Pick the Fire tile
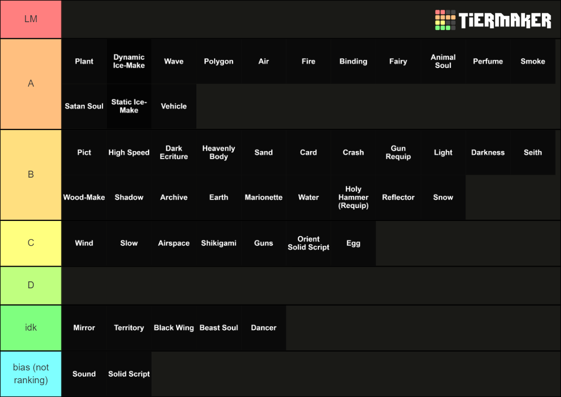The width and height of the screenshot is (561, 397). point(309,61)
